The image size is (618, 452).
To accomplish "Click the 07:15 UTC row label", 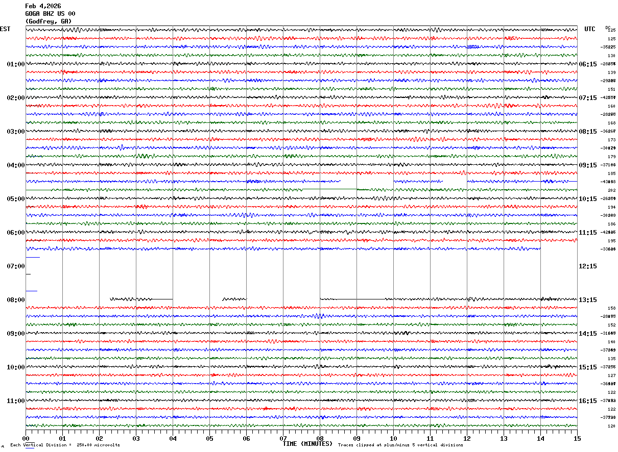I will coord(588,98).
